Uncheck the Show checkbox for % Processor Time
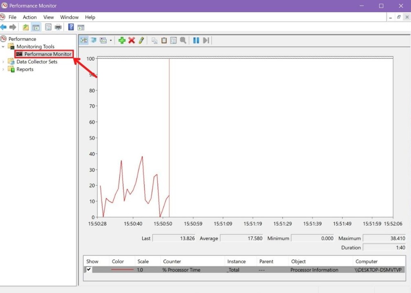The width and height of the screenshot is (411, 293). pos(88,270)
